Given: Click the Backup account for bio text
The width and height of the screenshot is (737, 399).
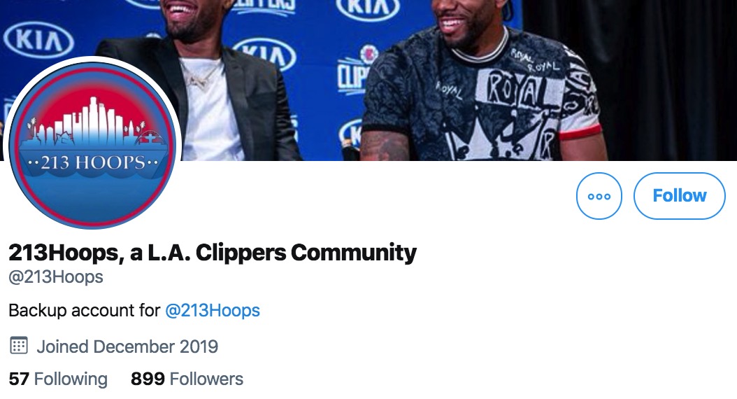Looking at the screenshot, I should coord(85,311).
